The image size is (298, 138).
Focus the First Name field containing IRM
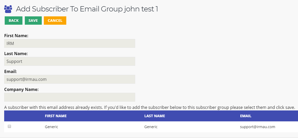70,43
